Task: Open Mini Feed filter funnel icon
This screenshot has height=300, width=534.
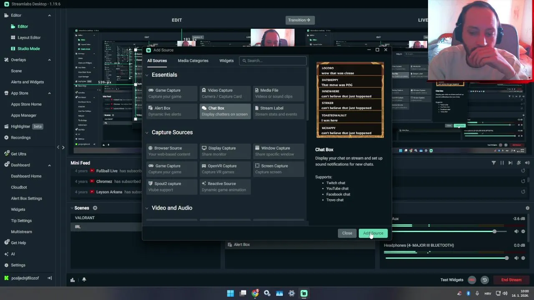Action: (494, 163)
